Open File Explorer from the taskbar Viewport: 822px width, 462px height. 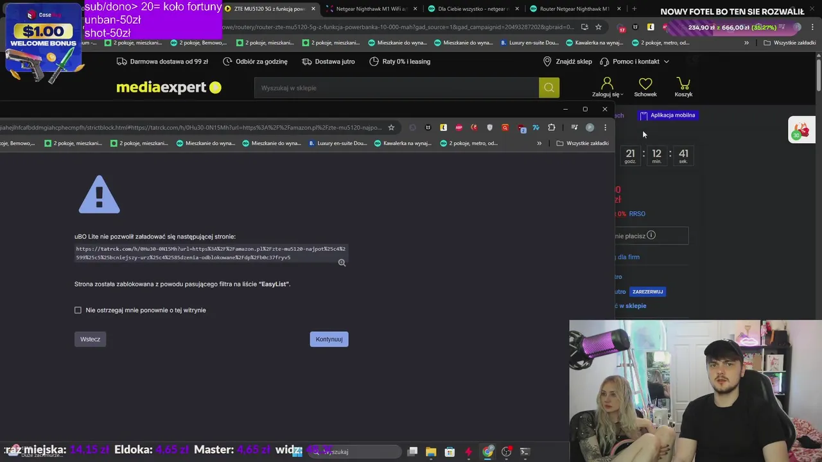(x=431, y=452)
